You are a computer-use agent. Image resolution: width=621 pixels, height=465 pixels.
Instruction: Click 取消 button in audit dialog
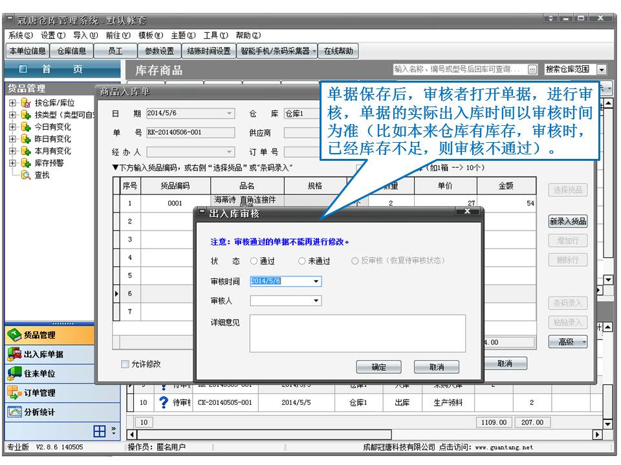pos(437,367)
